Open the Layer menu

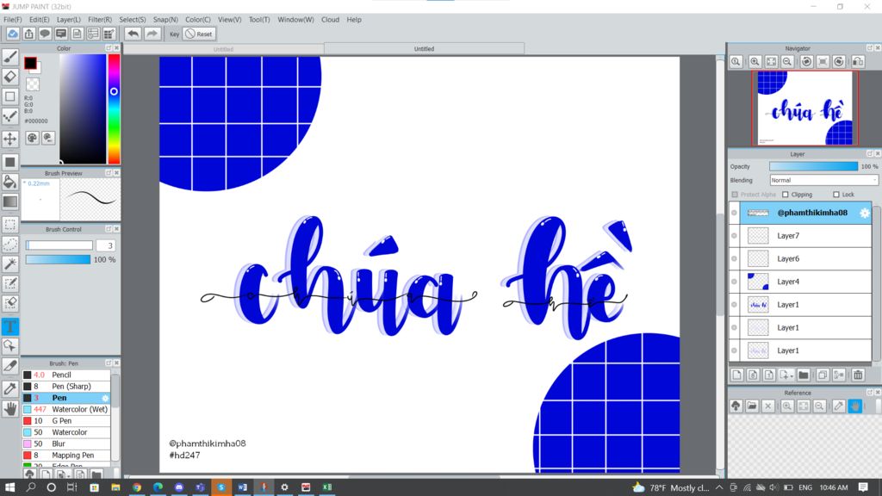tap(69, 20)
